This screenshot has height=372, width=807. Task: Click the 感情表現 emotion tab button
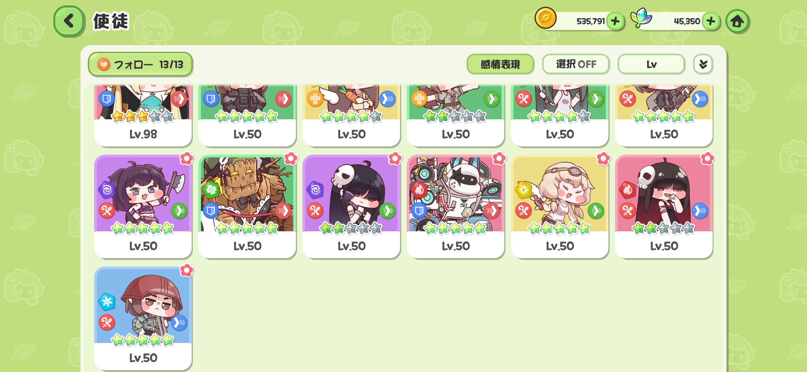[x=500, y=64]
